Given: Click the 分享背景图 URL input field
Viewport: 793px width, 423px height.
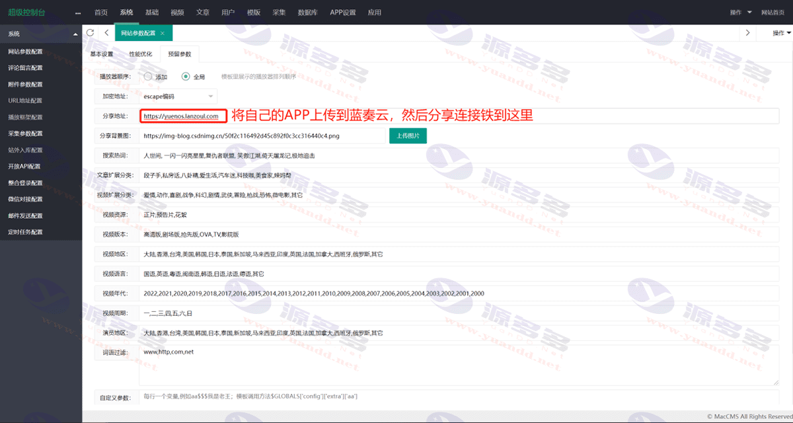Looking at the screenshot, I should click(x=262, y=135).
